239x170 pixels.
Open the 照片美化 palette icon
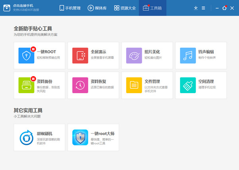click(134, 55)
